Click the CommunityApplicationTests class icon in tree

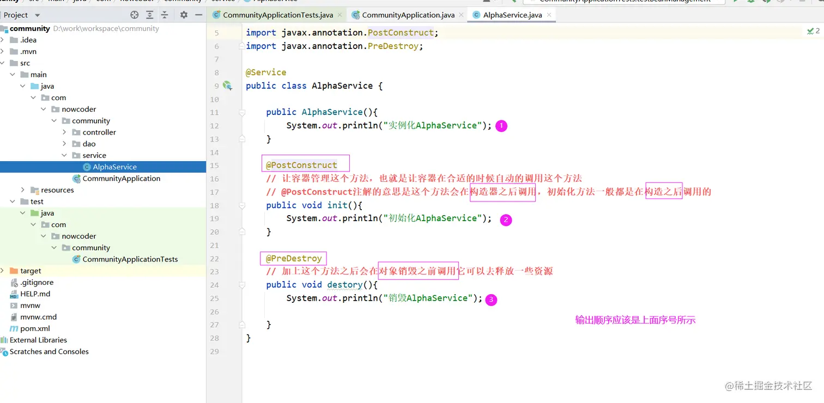coord(77,259)
